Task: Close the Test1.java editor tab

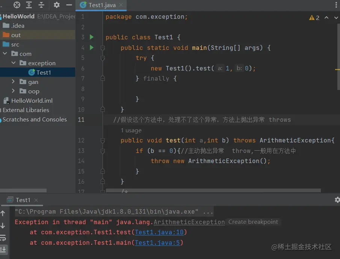Action: [121, 5]
